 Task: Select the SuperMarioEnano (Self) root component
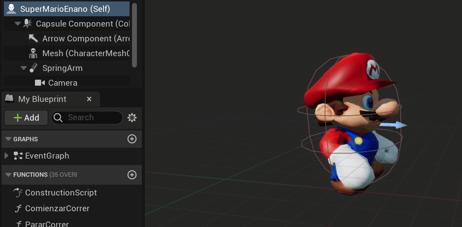[66, 9]
